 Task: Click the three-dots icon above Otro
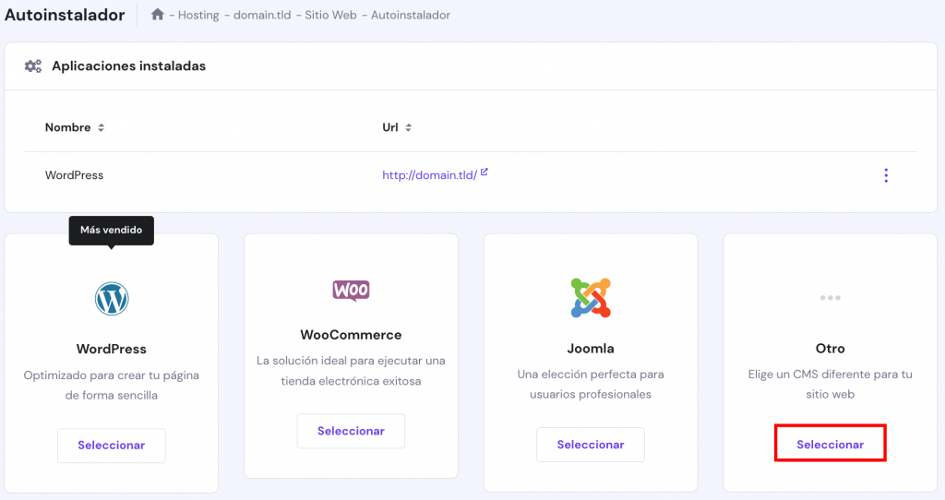click(x=830, y=298)
